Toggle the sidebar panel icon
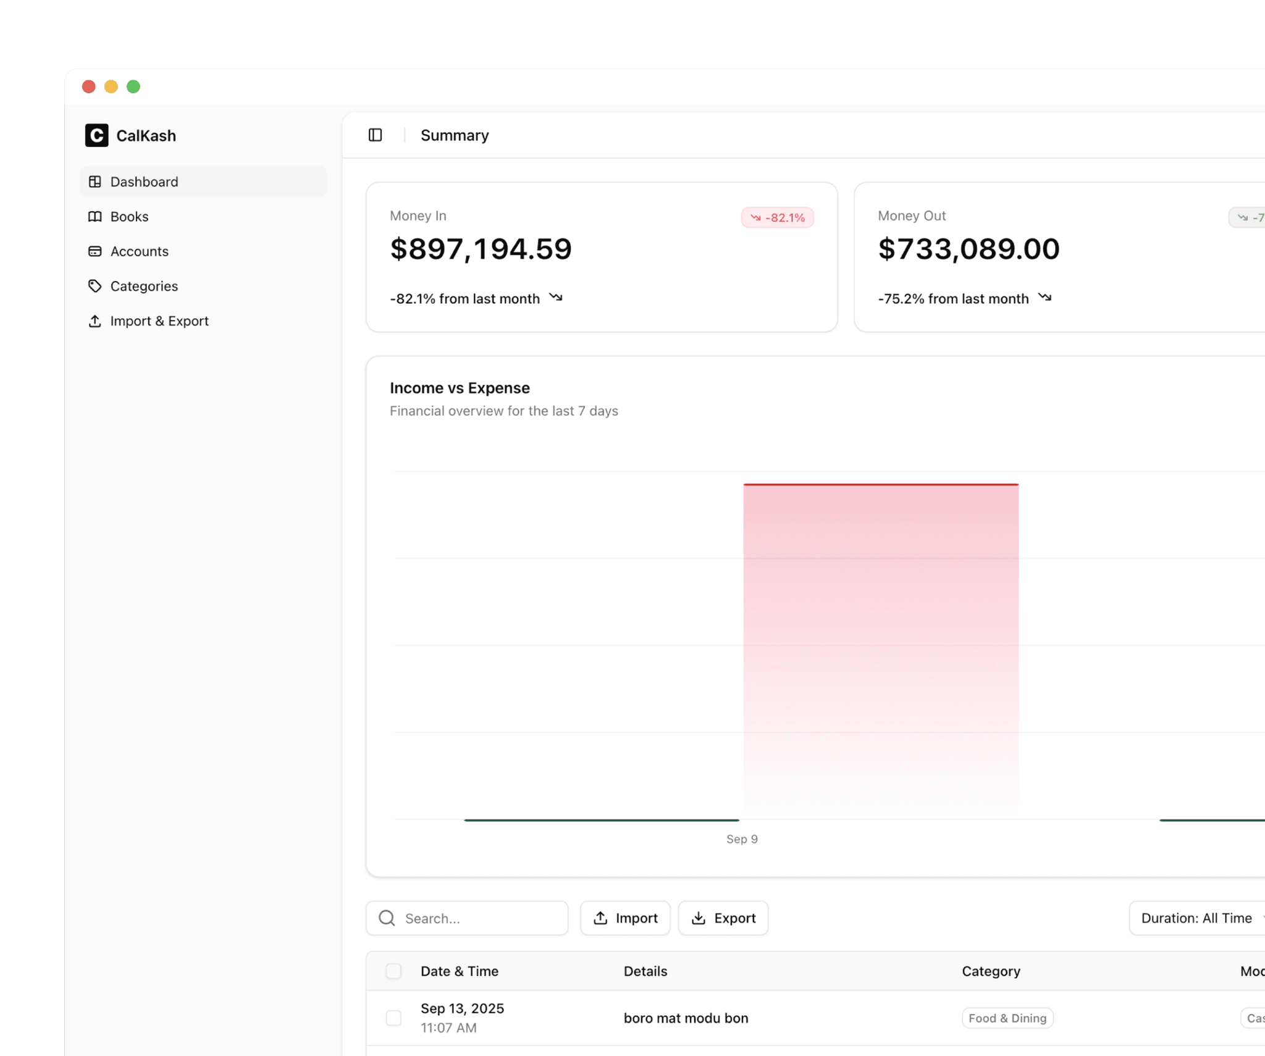The image size is (1265, 1056). (x=375, y=135)
